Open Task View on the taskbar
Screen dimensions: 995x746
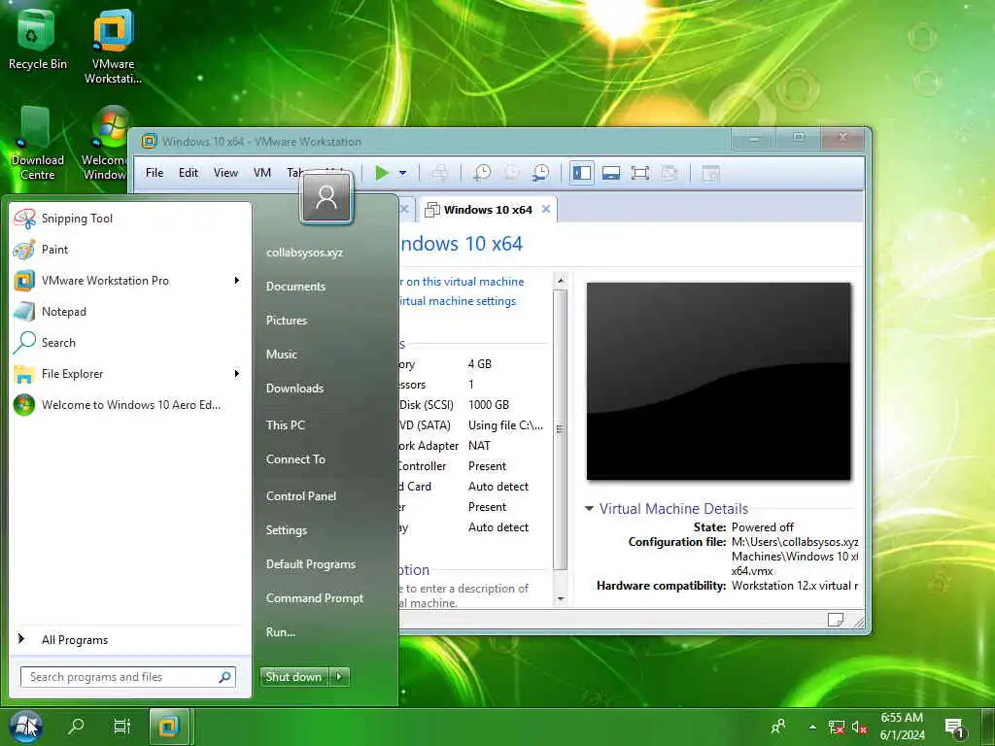[x=121, y=726]
